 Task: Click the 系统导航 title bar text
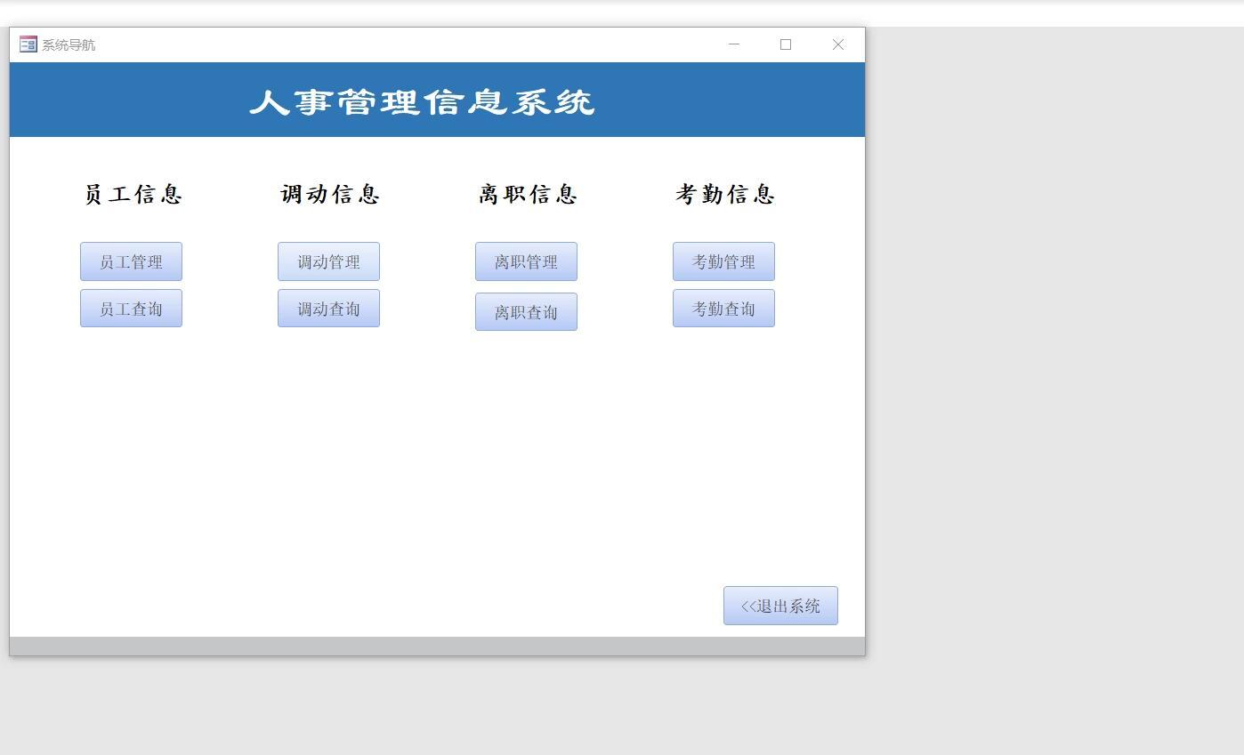coord(69,45)
